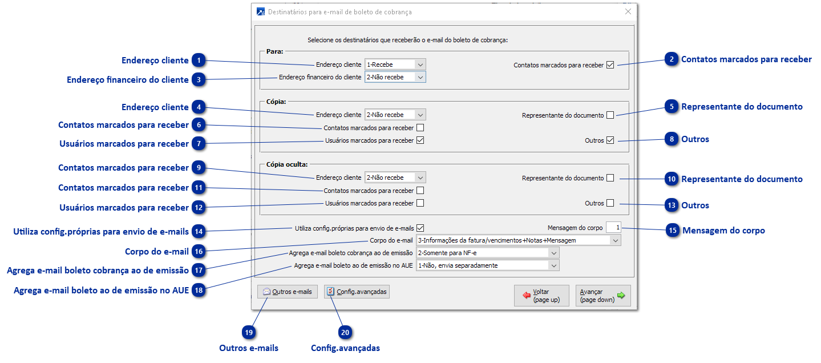Uncheck Utiliza config.próprias para envio de e-mails
Viewport: 821px width, 363px height.
[420, 227]
